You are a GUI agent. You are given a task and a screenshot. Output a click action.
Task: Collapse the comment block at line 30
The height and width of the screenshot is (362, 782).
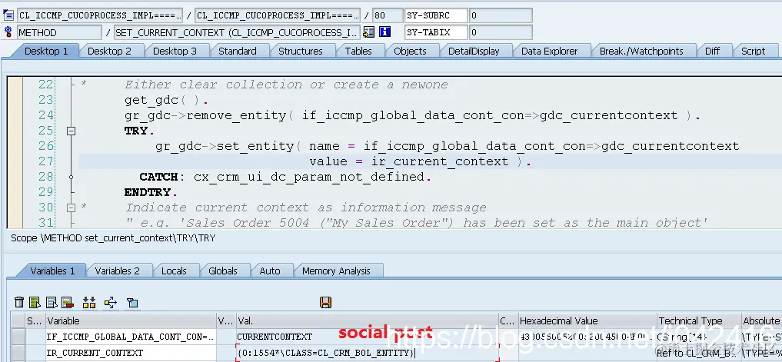coord(71,208)
